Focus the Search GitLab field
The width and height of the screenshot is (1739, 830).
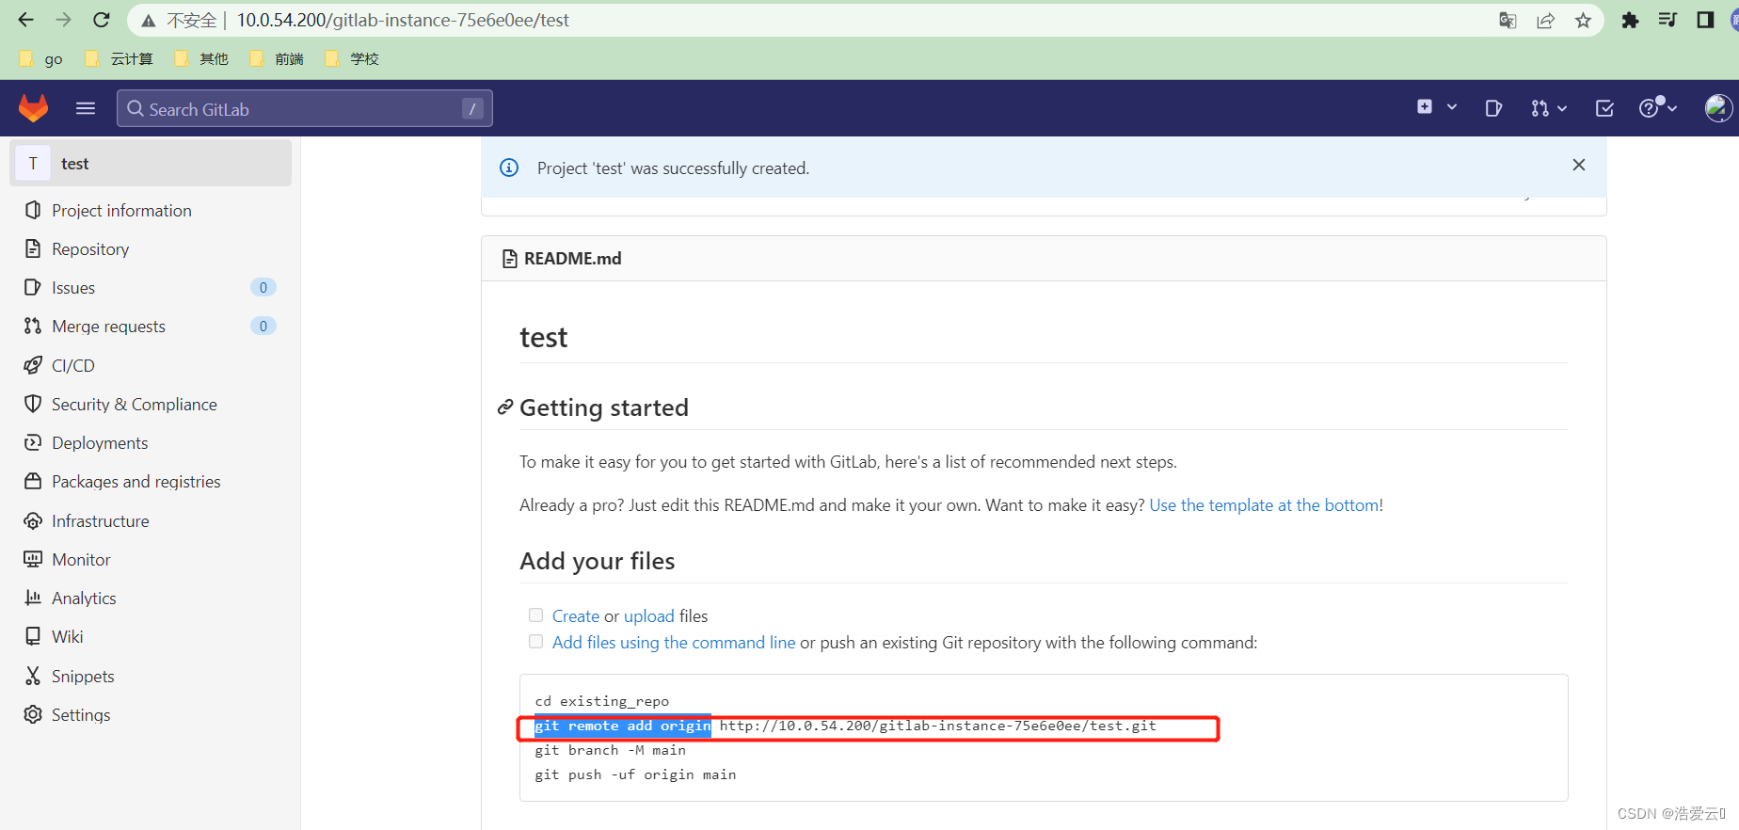(304, 108)
